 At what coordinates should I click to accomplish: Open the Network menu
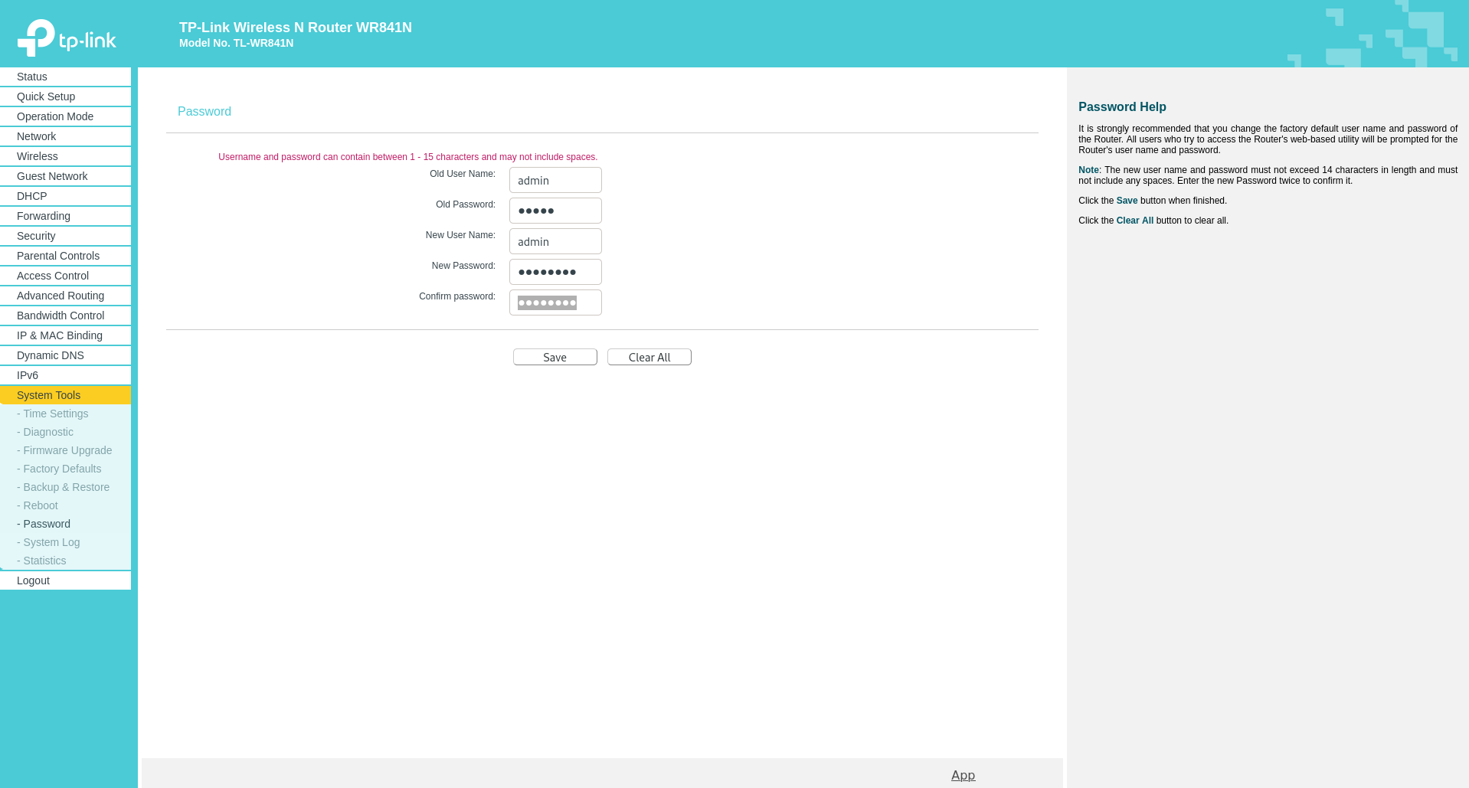click(x=65, y=136)
